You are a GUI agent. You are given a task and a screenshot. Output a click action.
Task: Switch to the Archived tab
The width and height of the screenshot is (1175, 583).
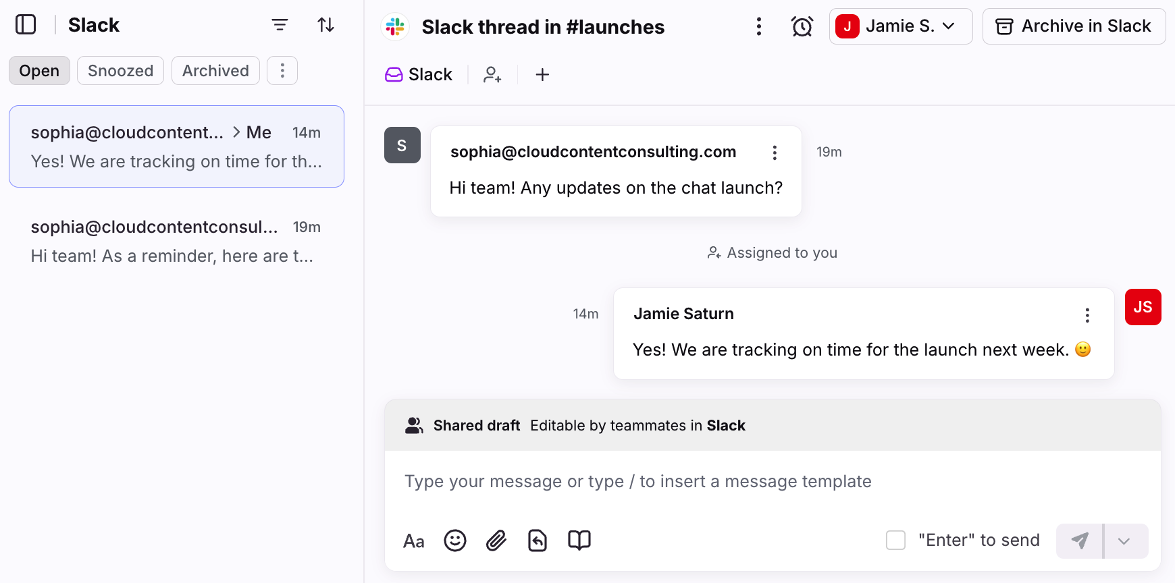[215, 71]
